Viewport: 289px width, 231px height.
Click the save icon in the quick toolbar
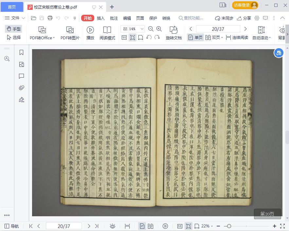[x=42, y=18]
